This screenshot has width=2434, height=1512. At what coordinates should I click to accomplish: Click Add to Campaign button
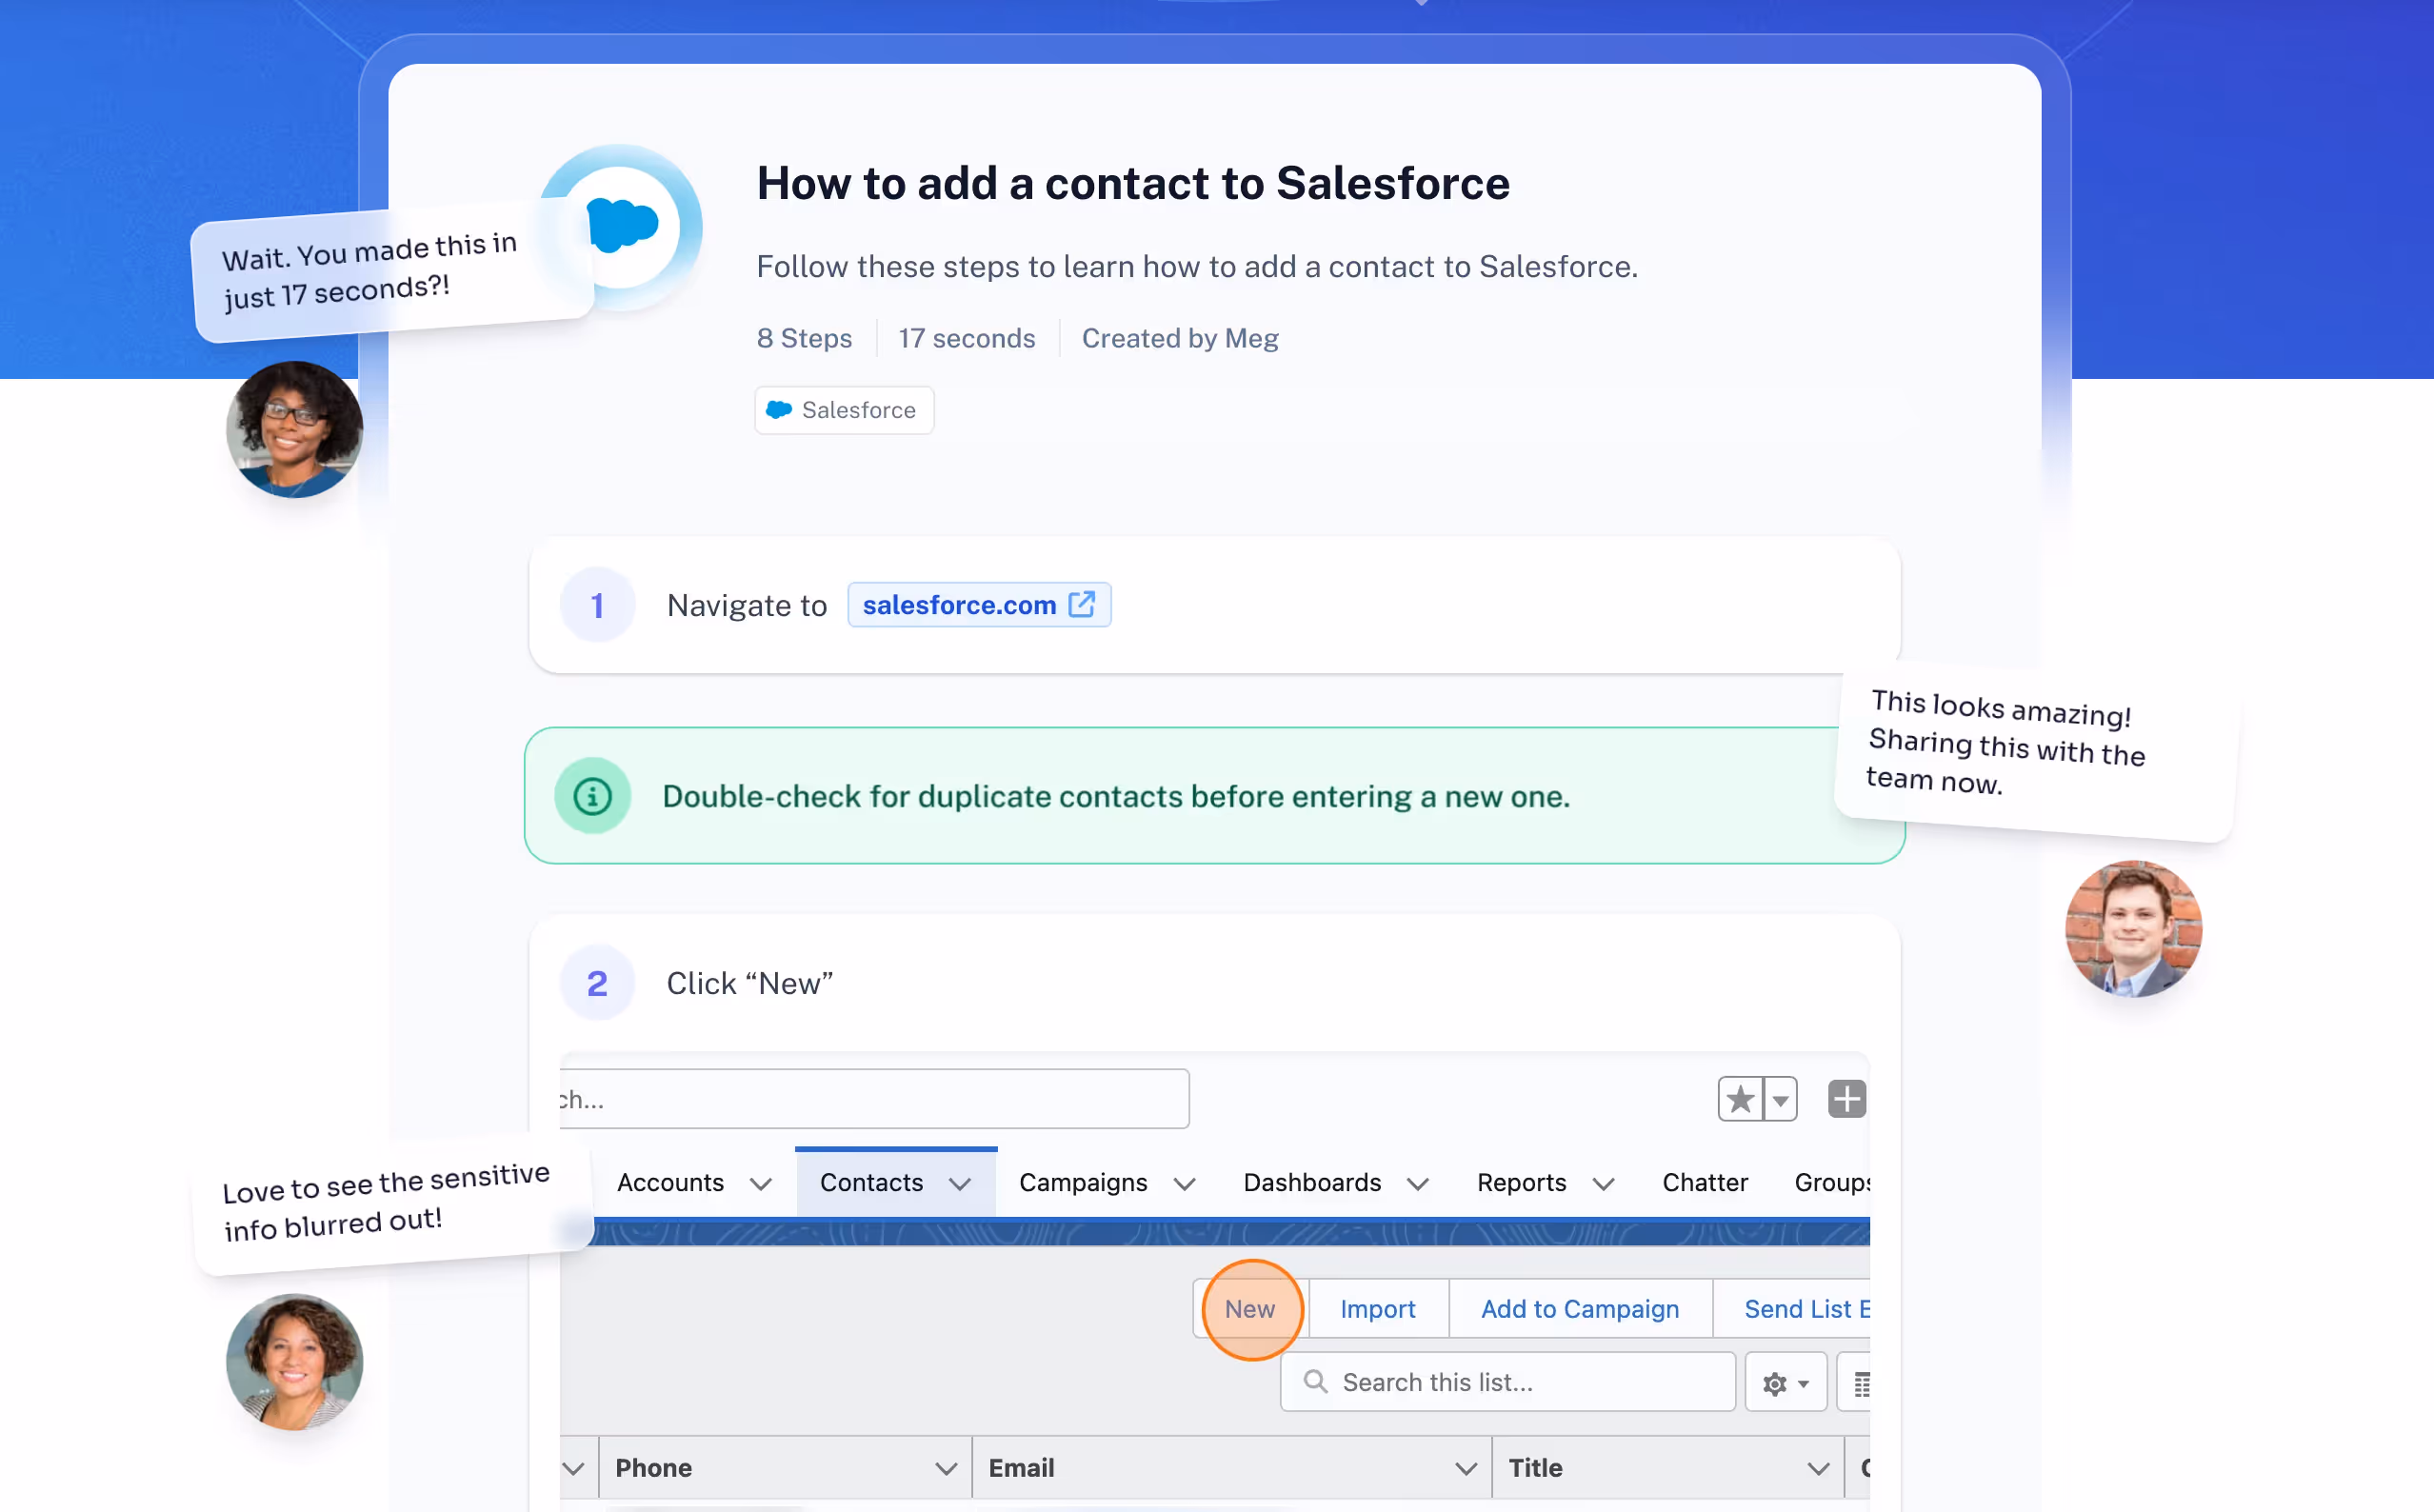(1580, 1308)
